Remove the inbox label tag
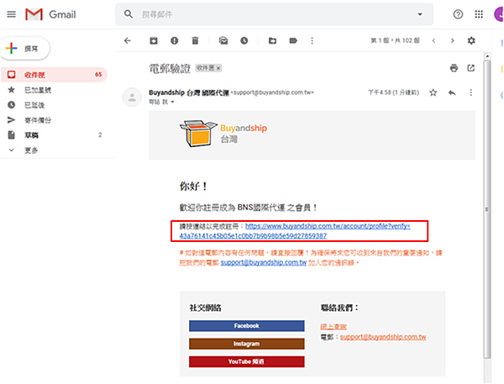 click(x=218, y=68)
